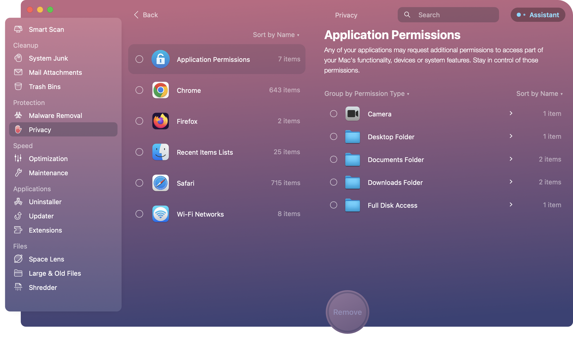This screenshot has height=349, width=573.
Task: Open Trash Bins cleanup tool
Action: tap(44, 86)
